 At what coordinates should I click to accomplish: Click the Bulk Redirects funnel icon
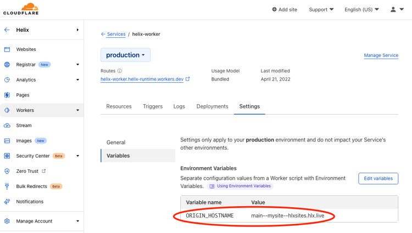tap(7, 186)
